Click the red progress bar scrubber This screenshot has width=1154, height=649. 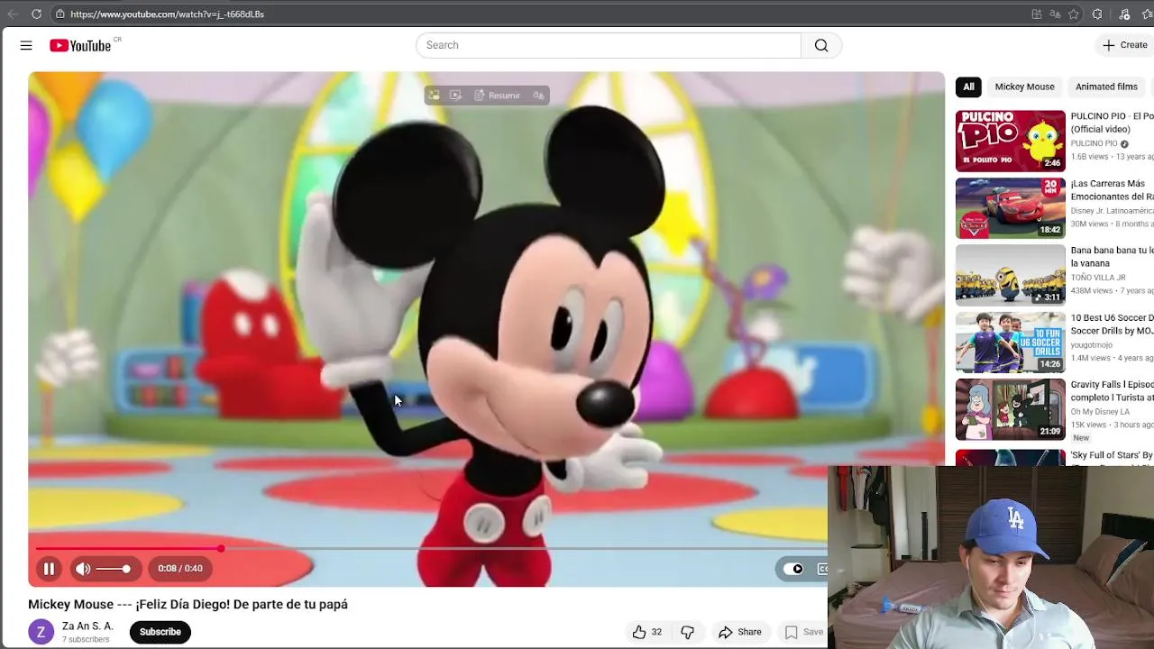[x=221, y=548]
